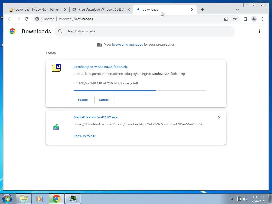Launch Windows Media Player from taskbar

pos(40,199)
